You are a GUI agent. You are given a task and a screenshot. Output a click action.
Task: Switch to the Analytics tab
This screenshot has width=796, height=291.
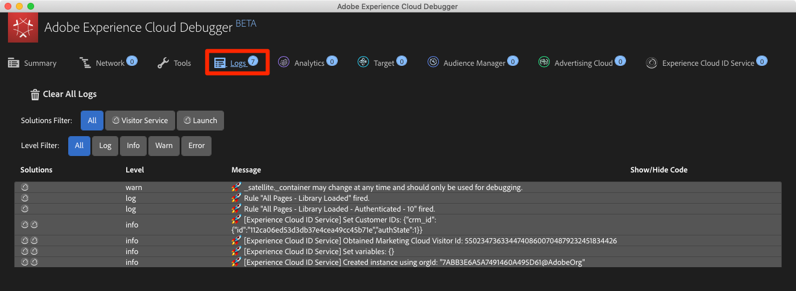click(x=308, y=62)
